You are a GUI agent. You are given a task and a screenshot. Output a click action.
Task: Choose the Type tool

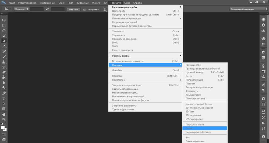pyautogui.click(x=4, y=98)
